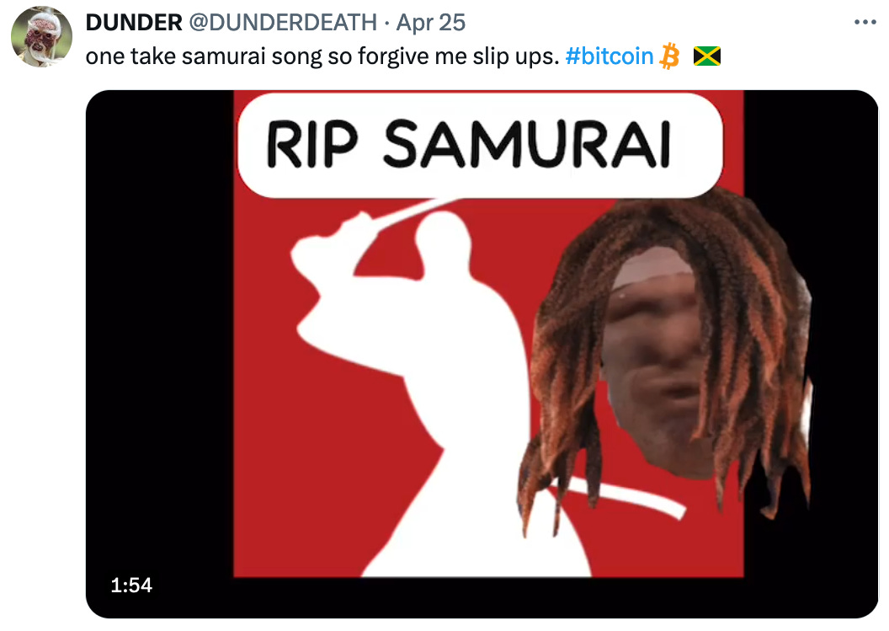This screenshot has height=631, width=889.
Task: Open the tweet via Apr 25 timestamp
Action: coord(430,23)
